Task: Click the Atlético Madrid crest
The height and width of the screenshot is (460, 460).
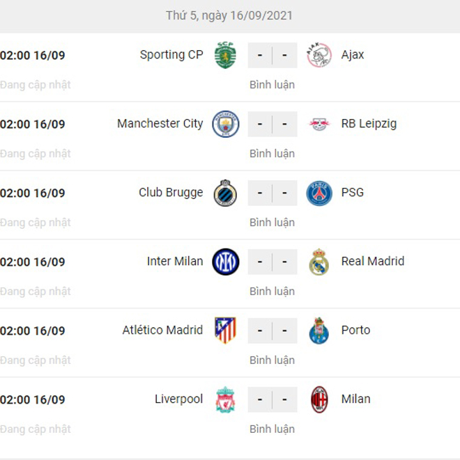Action: point(225,331)
